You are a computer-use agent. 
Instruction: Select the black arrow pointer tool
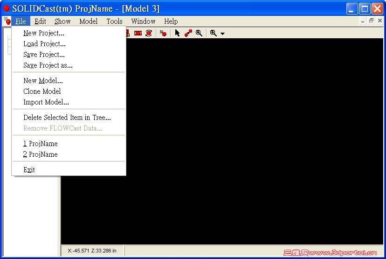point(177,33)
